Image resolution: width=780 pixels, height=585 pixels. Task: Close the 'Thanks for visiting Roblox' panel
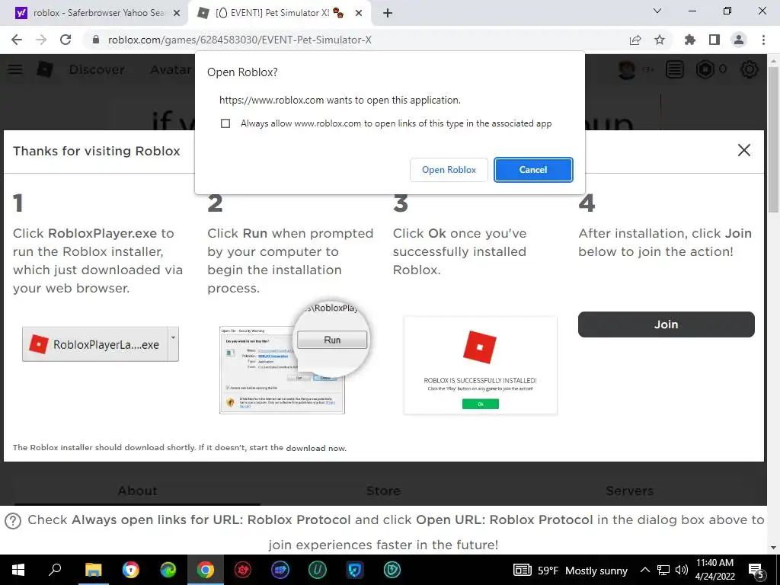[x=743, y=150]
